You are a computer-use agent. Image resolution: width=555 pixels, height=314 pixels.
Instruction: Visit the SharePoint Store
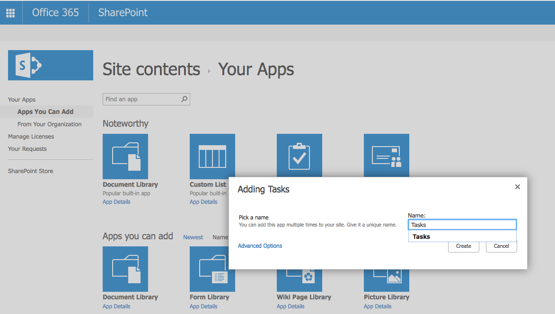[x=30, y=171]
